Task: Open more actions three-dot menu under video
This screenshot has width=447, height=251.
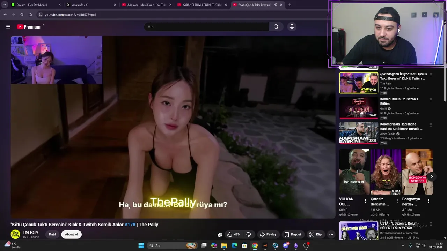Action: pyautogui.click(x=331, y=235)
